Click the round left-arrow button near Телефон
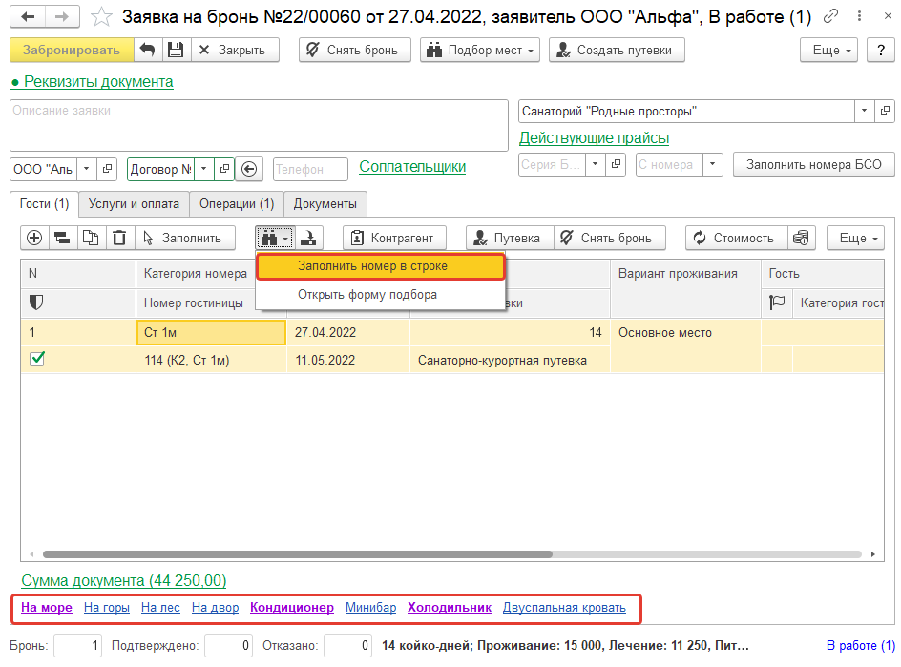This screenshot has height=667, width=901. click(249, 169)
